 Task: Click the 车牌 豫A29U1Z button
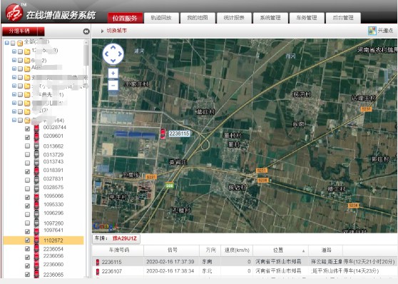[116, 238]
